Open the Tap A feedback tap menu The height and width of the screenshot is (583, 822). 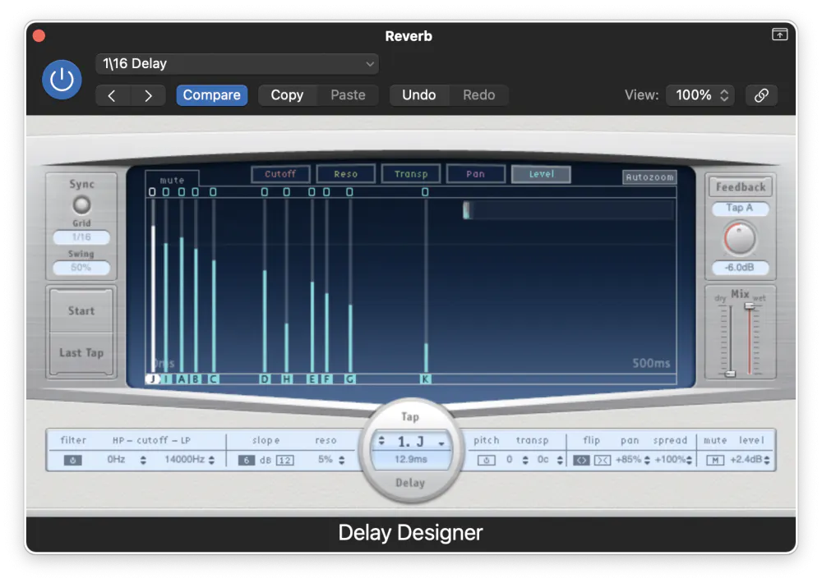click(x=740, y=209)
